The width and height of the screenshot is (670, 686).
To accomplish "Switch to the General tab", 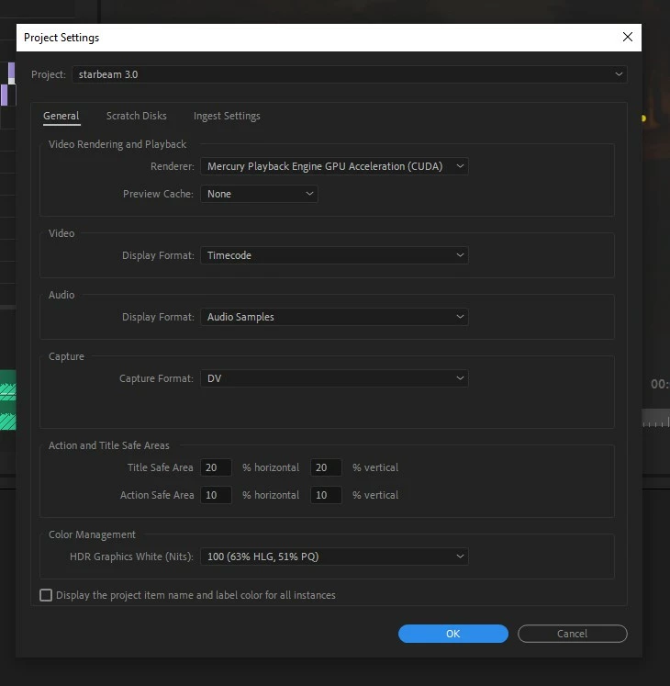I will click(x=61, y=116).
